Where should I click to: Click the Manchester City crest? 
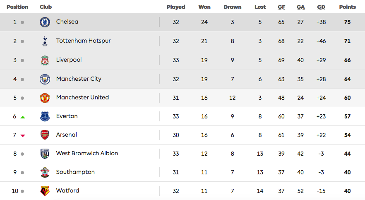point(45,79)
